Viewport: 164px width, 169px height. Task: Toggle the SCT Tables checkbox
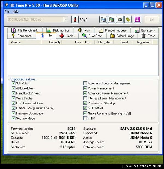tap(85, 108)
